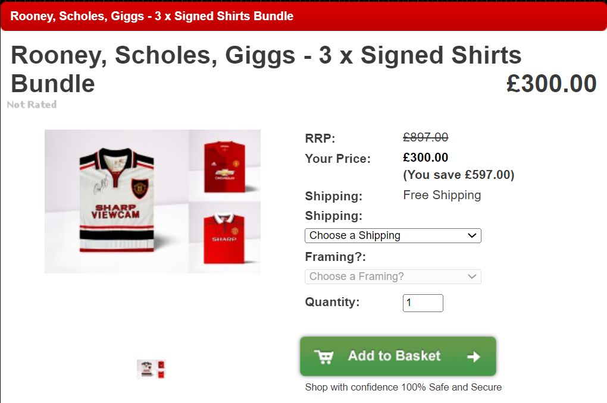Open the Choose a Shipping dropdown
Image resolution: width=607 pixels, height=403 pixels.
(x=393, y=235)
